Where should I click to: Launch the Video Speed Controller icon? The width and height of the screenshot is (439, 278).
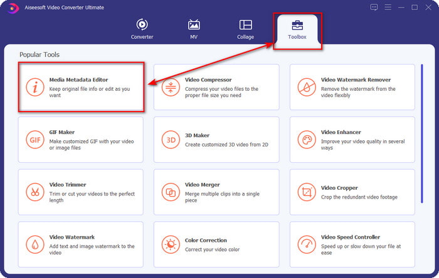click(306, 244)
